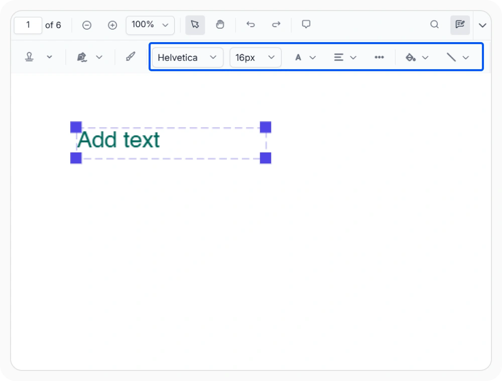The image size is (502, 381).
Task: Redo the last action
Action: click(x=276, y=25)
